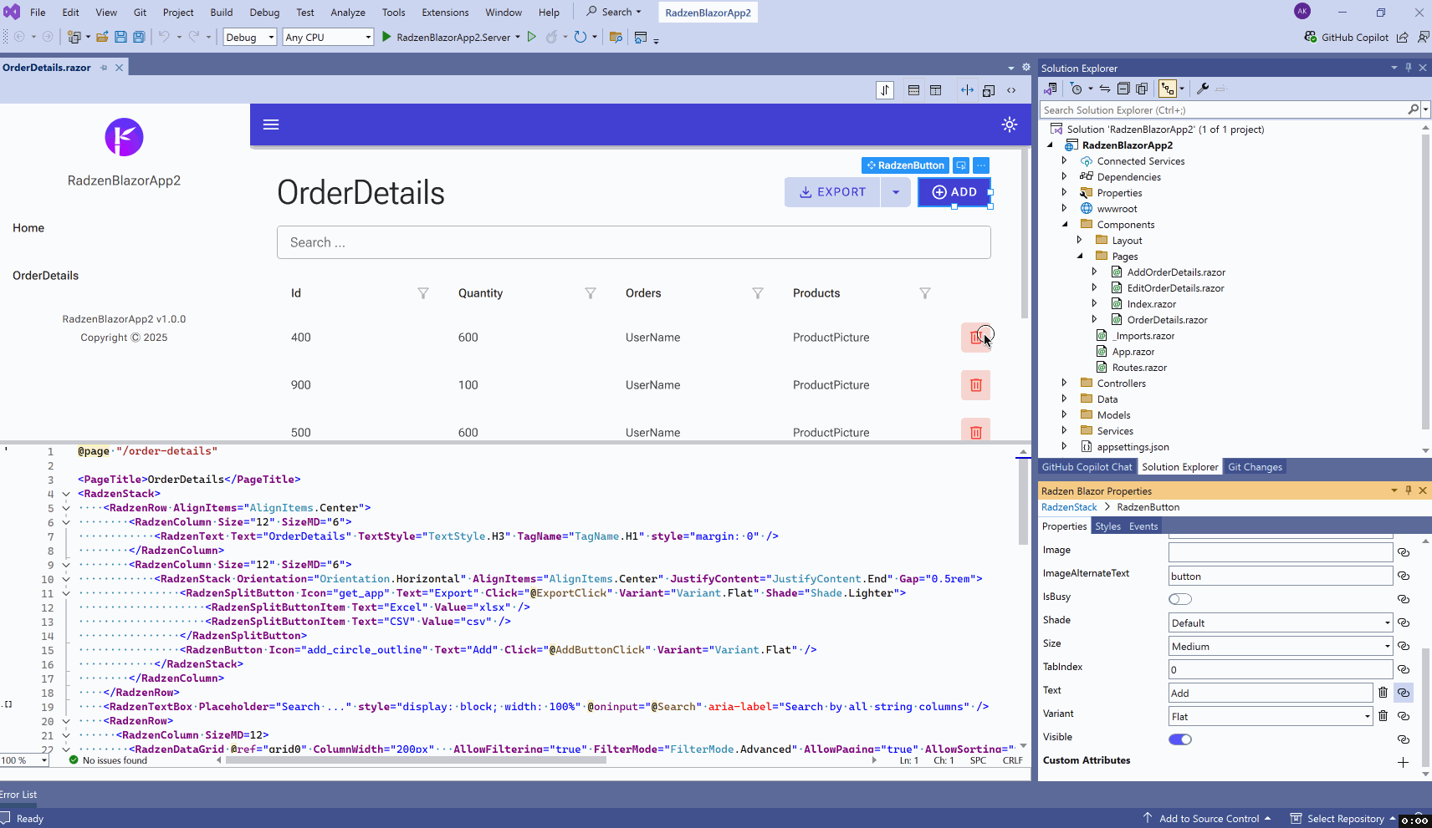Collapse code line 4 RadzenStack fold arrow
This screenshot has width=1432, height=828.
pyautogui.click(x=66, y=494)
